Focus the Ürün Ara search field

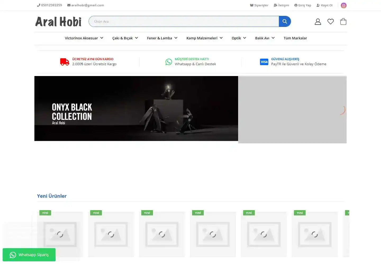(184, 21)
